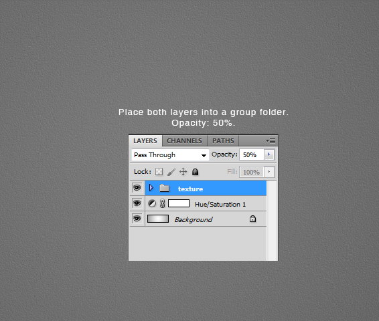
Task: Click the lock image pixels brush icon
Action: coord(171,172)
